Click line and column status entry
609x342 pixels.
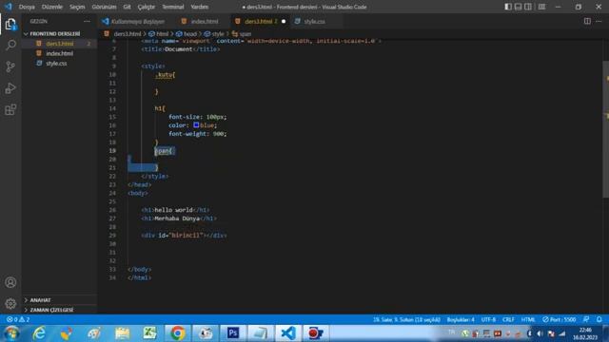(406, 319)
